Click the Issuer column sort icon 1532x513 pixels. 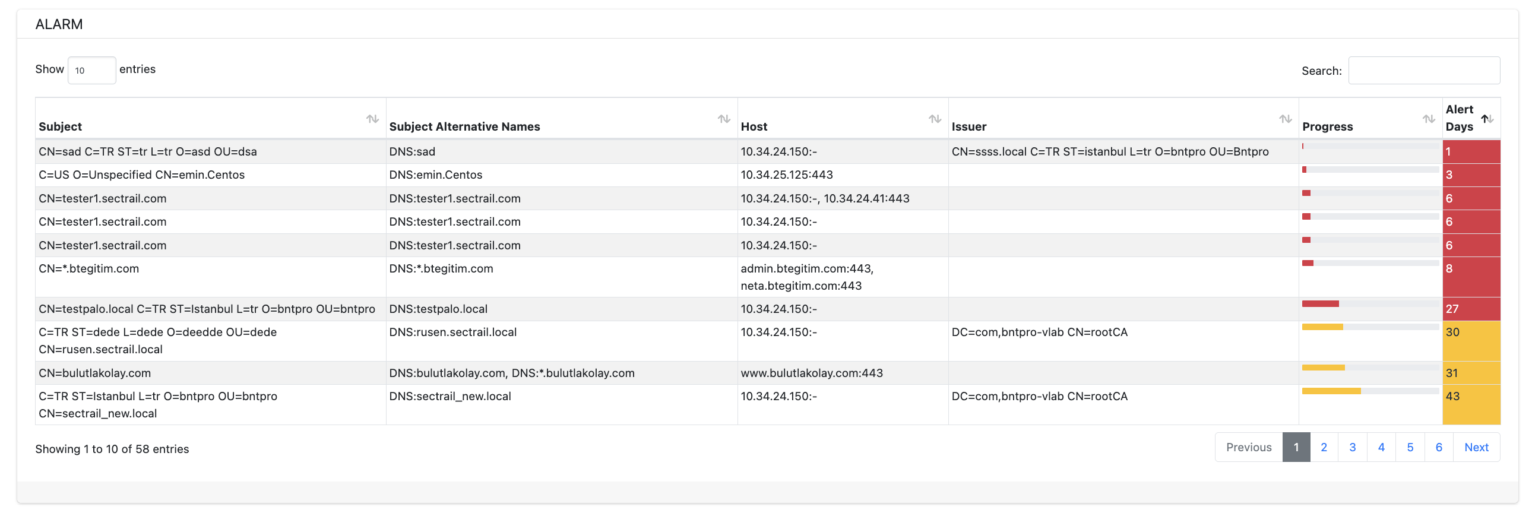[1285, 119]
